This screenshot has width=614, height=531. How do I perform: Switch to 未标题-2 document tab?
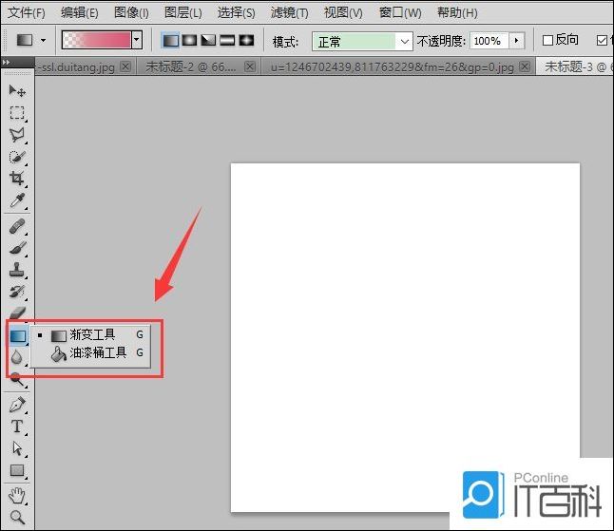click(x=191, y=67)
